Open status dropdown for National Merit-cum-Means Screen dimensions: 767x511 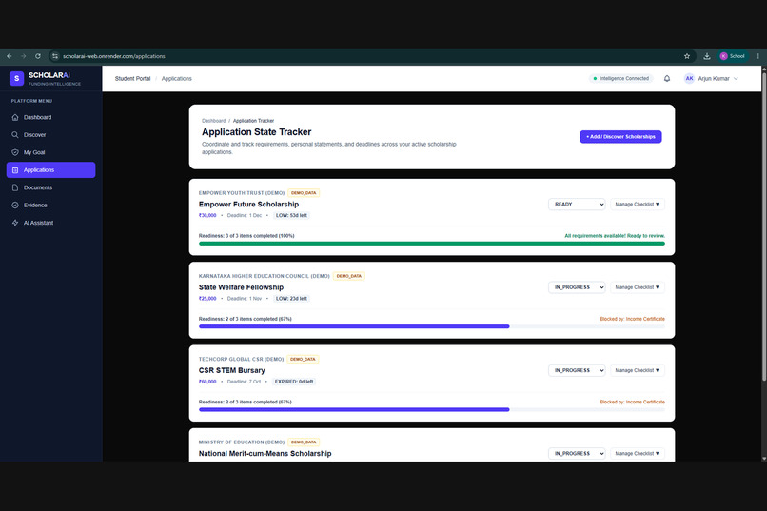(577, 454)
